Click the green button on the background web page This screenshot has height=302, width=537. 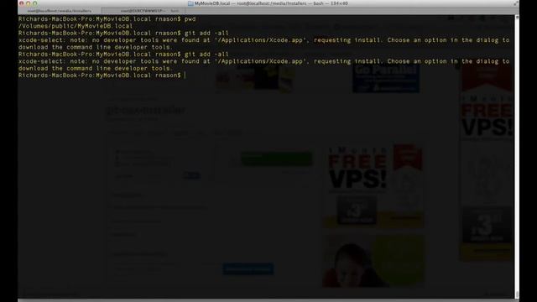(276, 159)
